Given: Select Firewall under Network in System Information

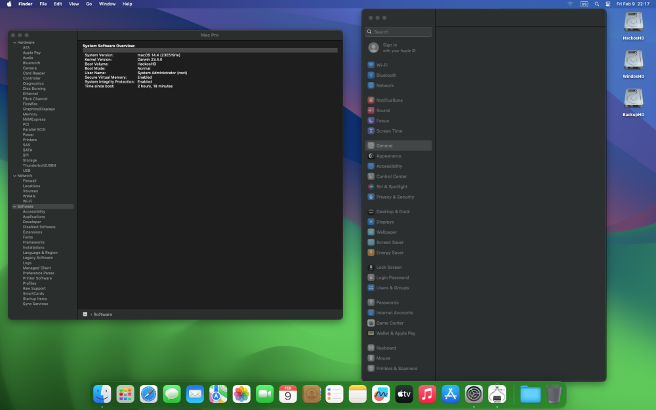Looking at the screenshot, I should point(30,181).
